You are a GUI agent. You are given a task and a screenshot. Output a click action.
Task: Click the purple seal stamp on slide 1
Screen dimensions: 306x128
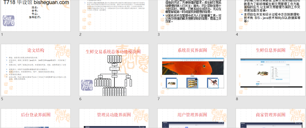[x=9, y=21]
